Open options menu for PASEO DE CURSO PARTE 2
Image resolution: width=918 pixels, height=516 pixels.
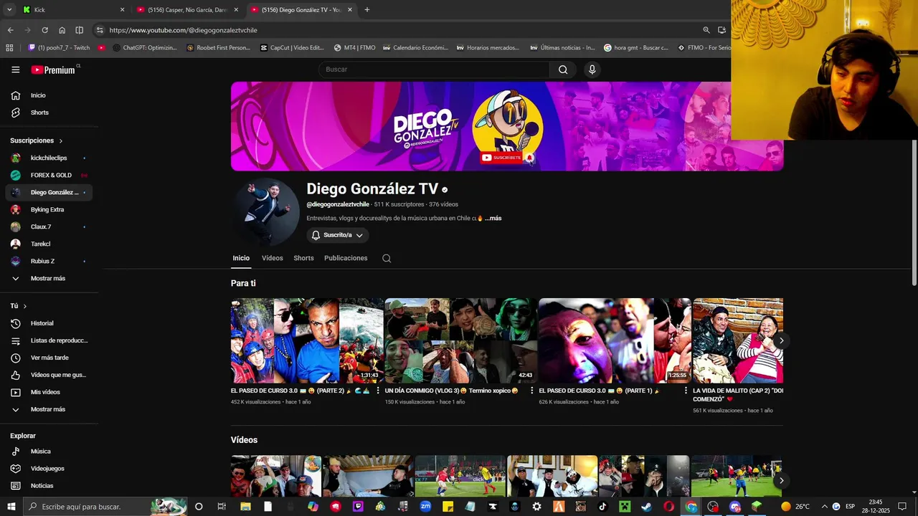click(x=378, y=391)
